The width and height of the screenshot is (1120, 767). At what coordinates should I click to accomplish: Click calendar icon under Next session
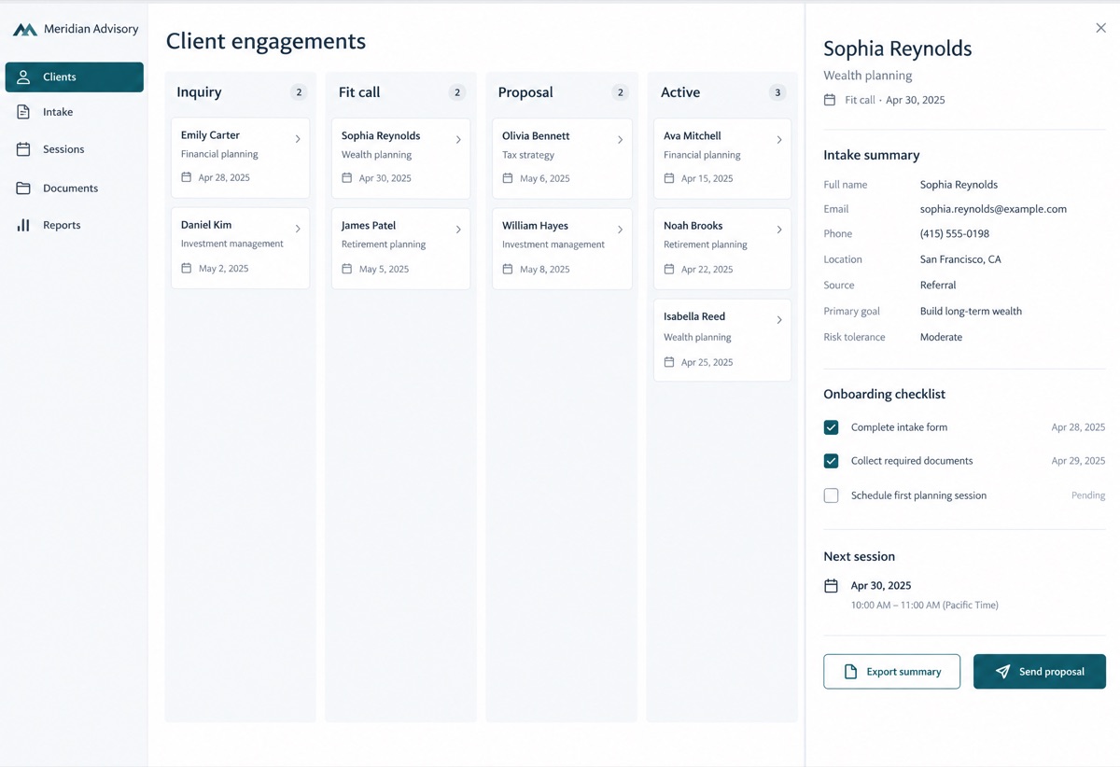[x=831, y=586]
